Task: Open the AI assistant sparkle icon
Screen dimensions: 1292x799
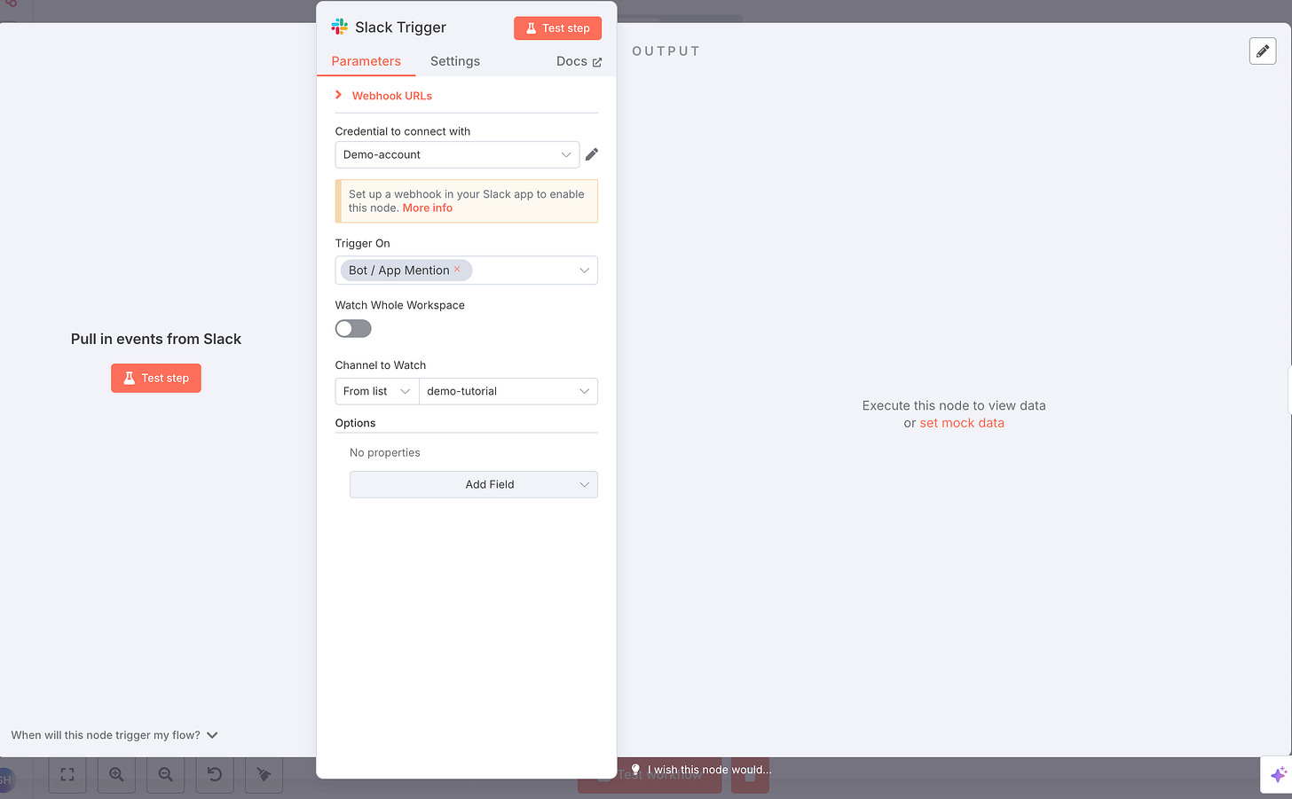Action: coord(1278,774)
